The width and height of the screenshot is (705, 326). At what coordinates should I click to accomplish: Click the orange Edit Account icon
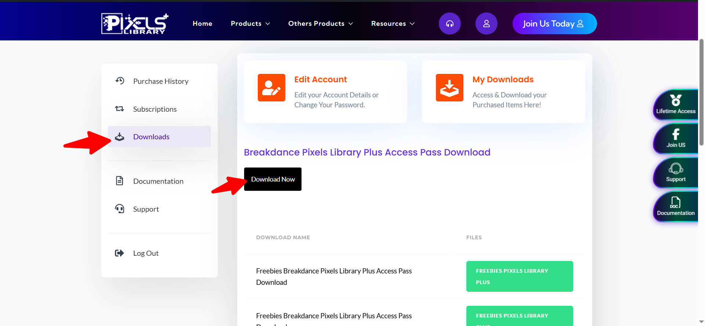(x=271, y=87)
